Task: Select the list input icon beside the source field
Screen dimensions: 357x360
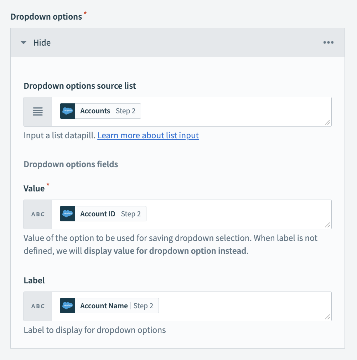Action: tap(37, 111)
